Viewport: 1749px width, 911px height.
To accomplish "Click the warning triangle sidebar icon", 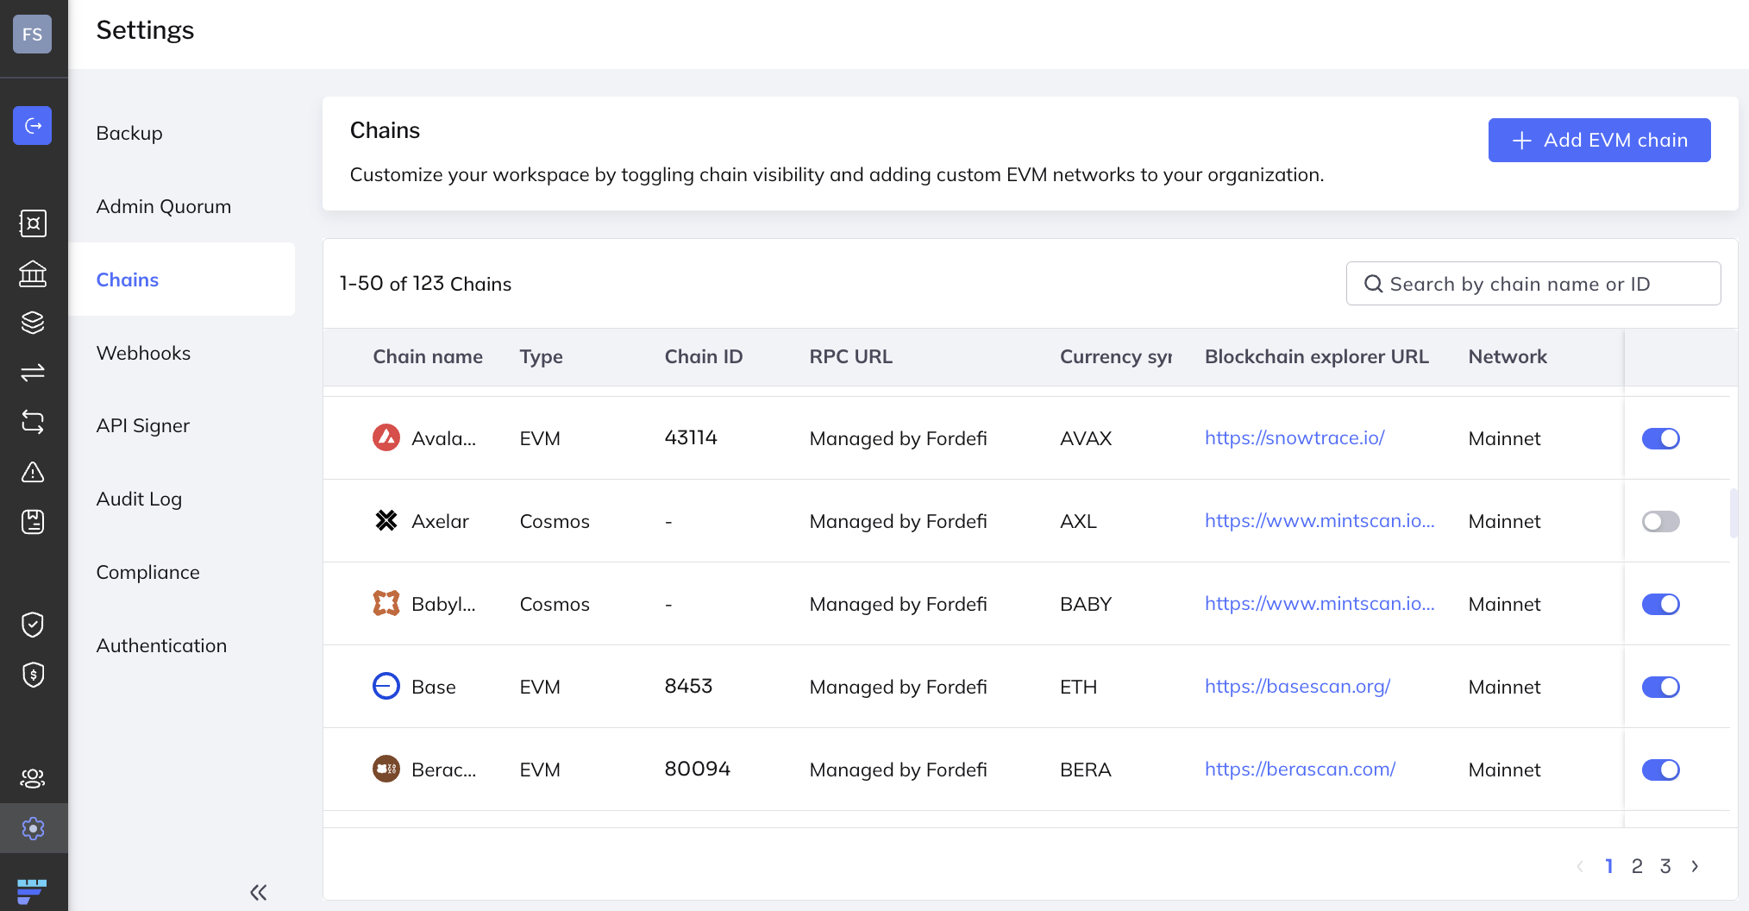I will [x=33, y=472].
